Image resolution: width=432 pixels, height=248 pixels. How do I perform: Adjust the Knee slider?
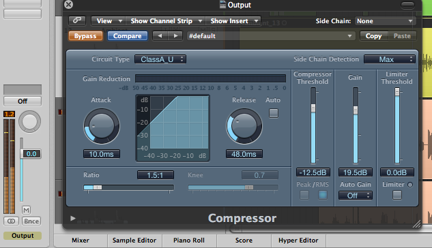click(x=233, y=187)
